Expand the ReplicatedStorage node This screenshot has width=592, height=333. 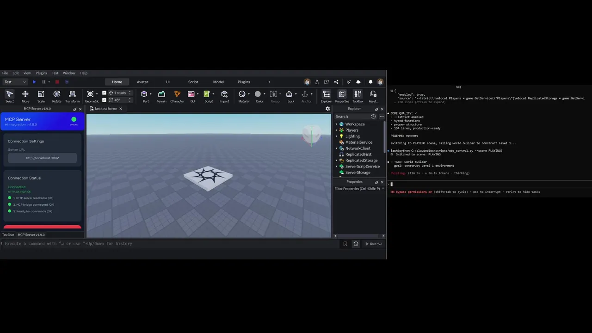tap(336, 160)
